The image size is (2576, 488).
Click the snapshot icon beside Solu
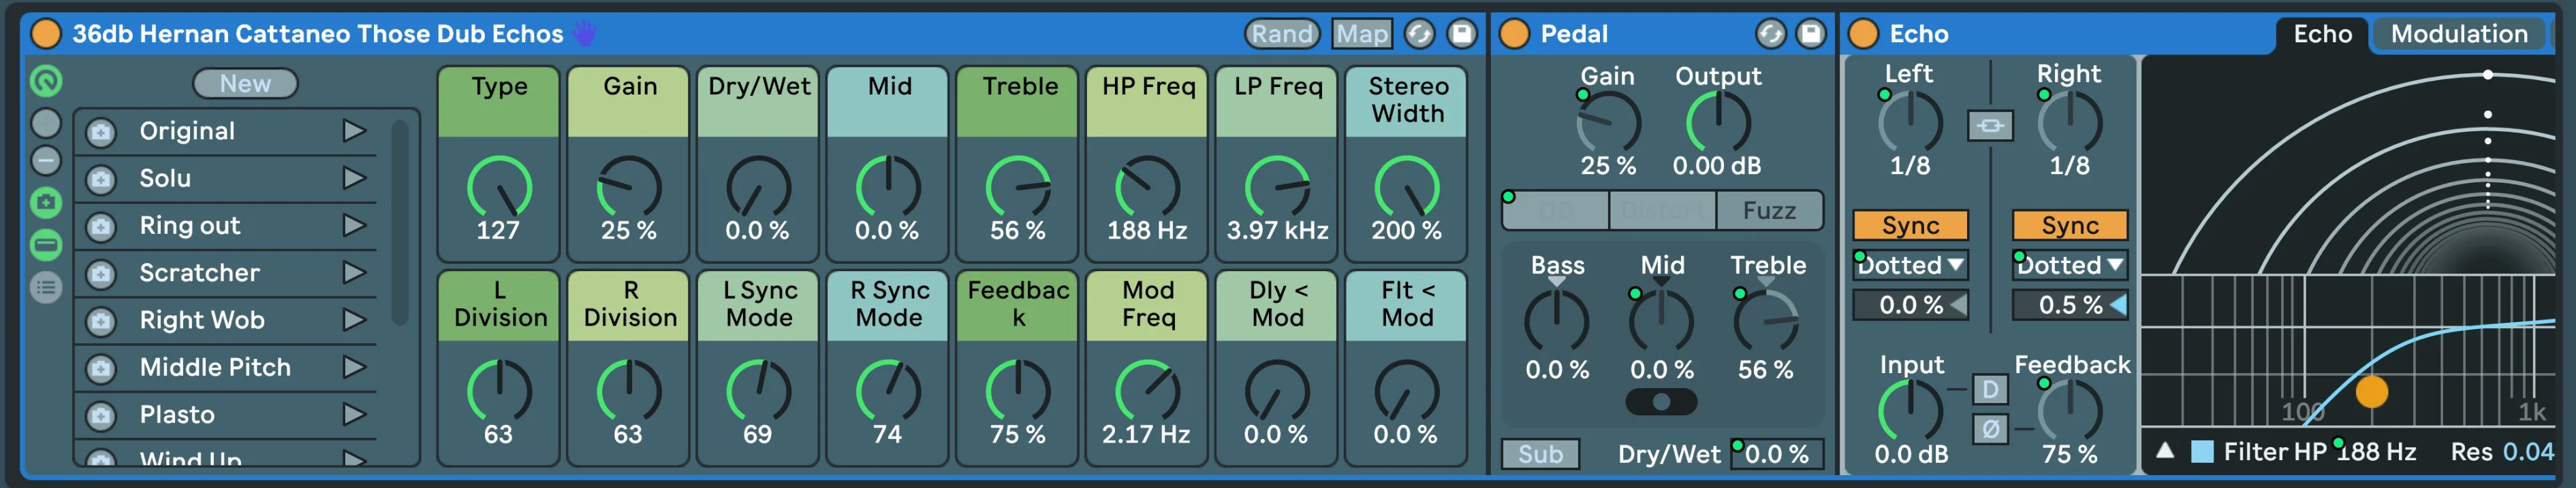(101, 179)
